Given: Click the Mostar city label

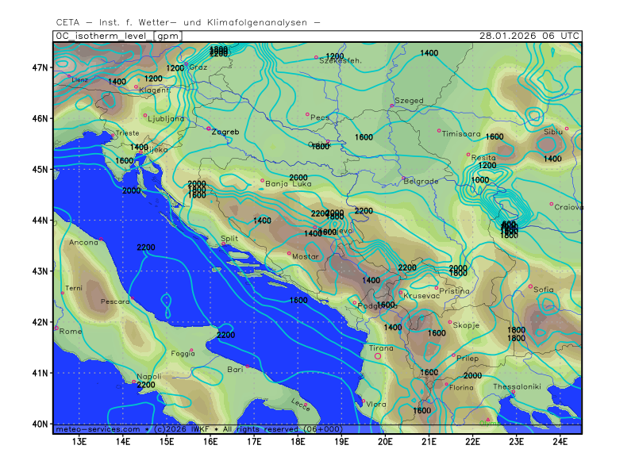Looking at the screenshot, I should (306, 257).
